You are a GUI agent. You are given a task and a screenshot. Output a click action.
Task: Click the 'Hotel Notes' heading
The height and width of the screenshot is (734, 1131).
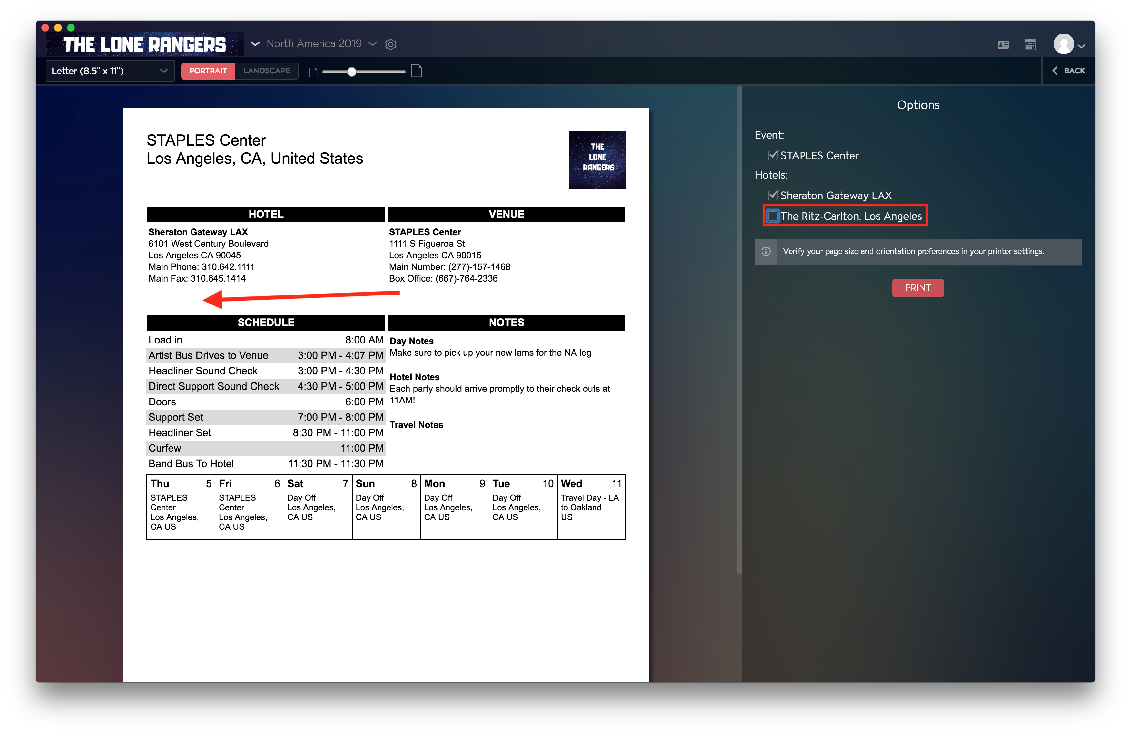(415, 377)
